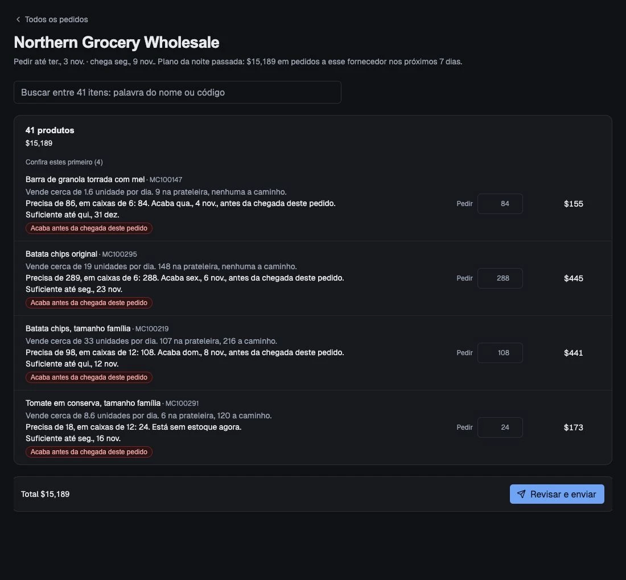Click the warning badge under Tomate em conserva
Screen dimensions: 626x580
(89, 453)
